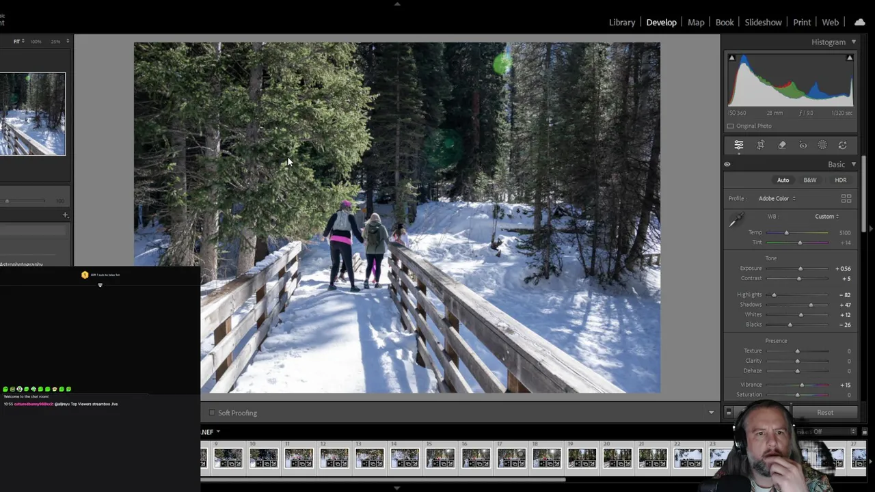Switch to the Develop module

point(662,23)
